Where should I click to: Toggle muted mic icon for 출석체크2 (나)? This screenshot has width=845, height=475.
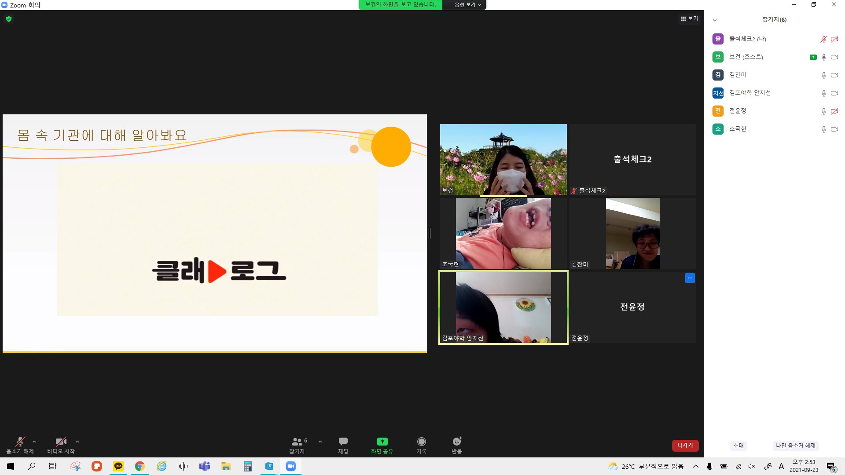point(823,39)
